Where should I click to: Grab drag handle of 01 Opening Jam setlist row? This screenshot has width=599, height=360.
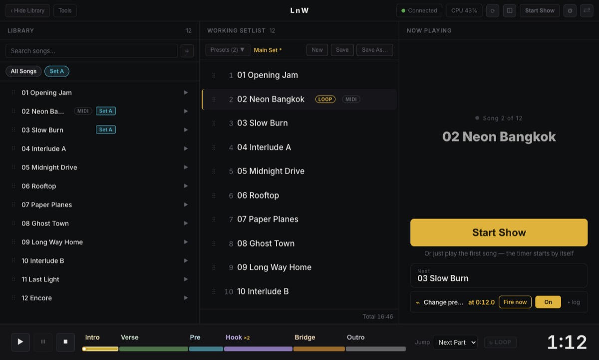pos(214,75)
